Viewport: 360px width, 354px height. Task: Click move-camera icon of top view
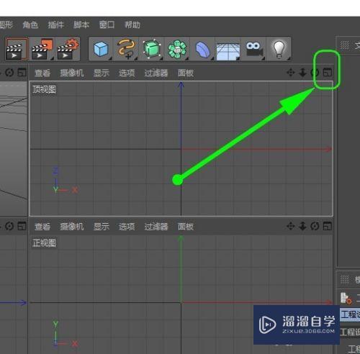291,73
